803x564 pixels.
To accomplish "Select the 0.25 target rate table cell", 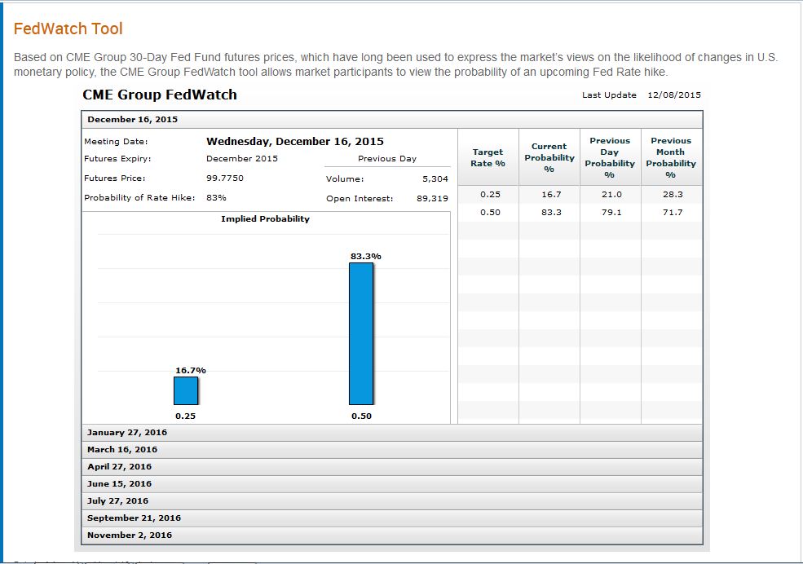I will 490,195.
